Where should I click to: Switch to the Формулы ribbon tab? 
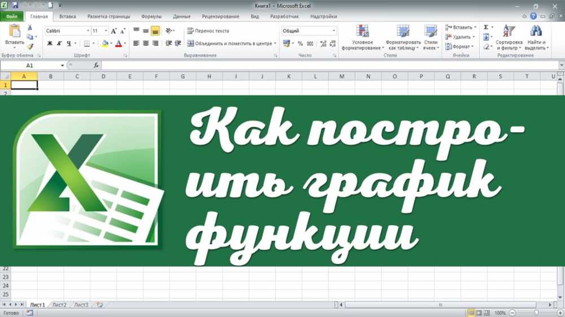151,16
